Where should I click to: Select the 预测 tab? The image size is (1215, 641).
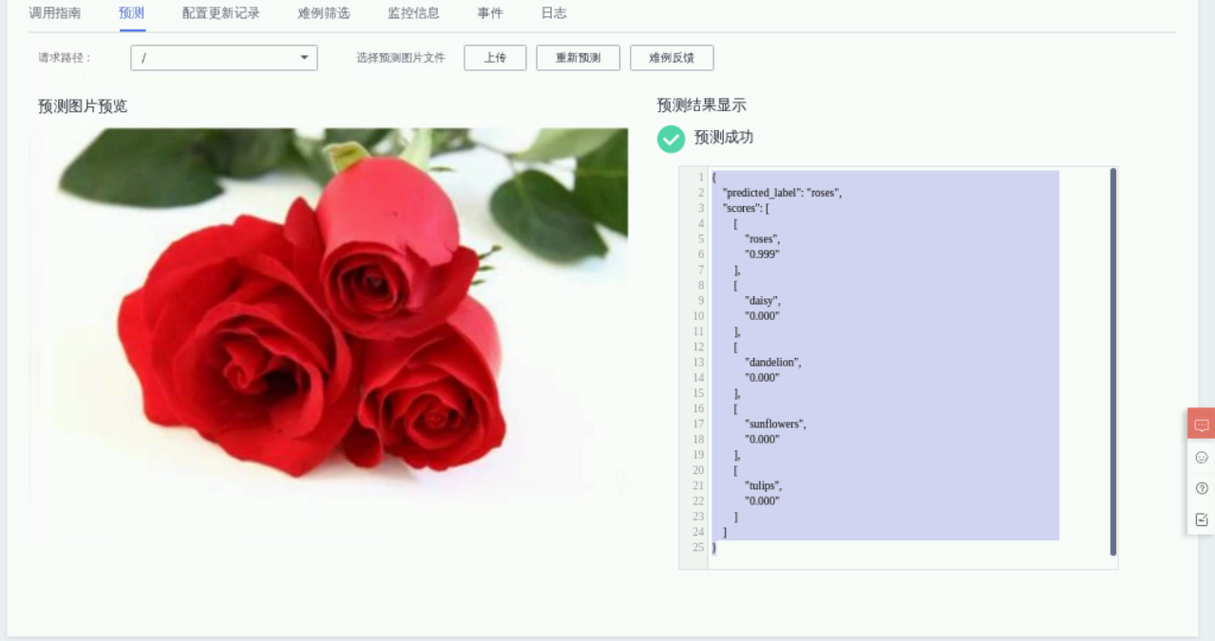pos(132,13)
